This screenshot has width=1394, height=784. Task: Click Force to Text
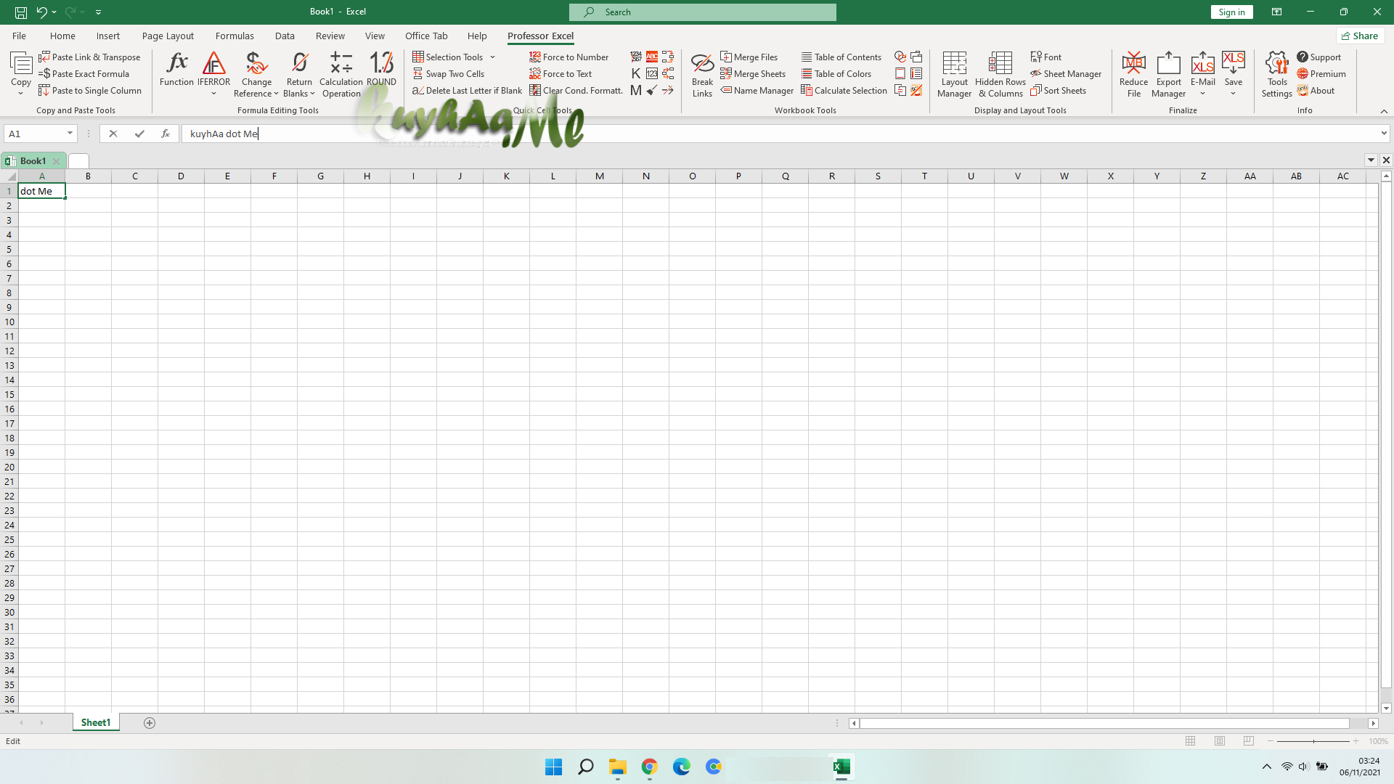click(x=561, y=74)
